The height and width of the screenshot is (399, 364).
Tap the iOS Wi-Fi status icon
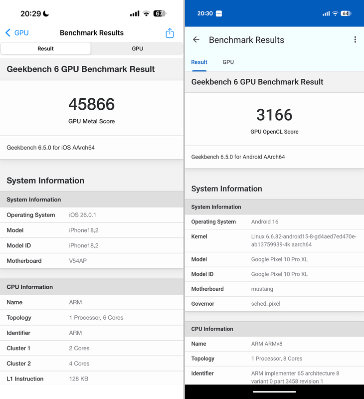146,13
